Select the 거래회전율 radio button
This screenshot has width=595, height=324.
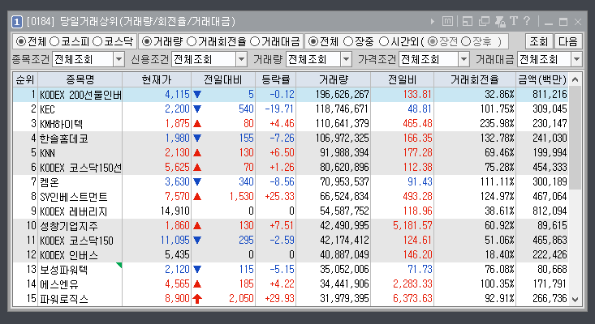coord(192,41)
